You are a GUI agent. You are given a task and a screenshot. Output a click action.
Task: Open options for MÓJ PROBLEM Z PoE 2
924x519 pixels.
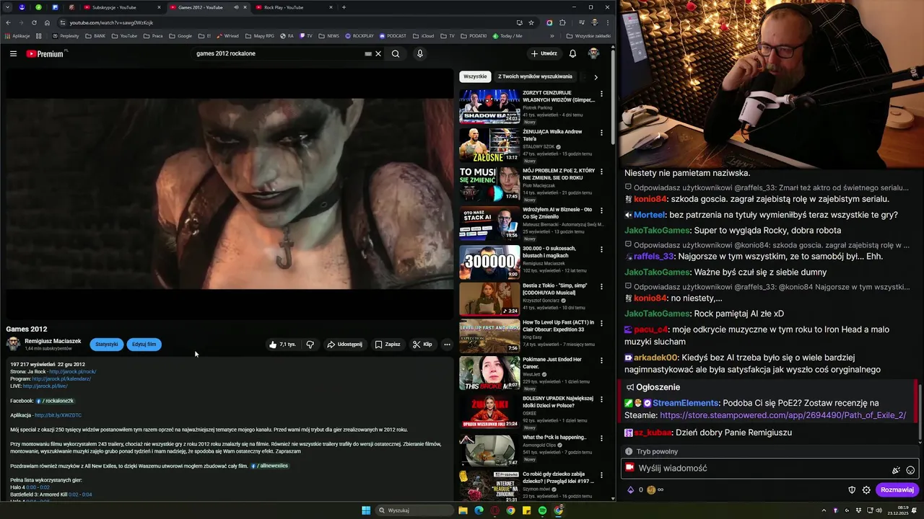(x=601, y=172)
